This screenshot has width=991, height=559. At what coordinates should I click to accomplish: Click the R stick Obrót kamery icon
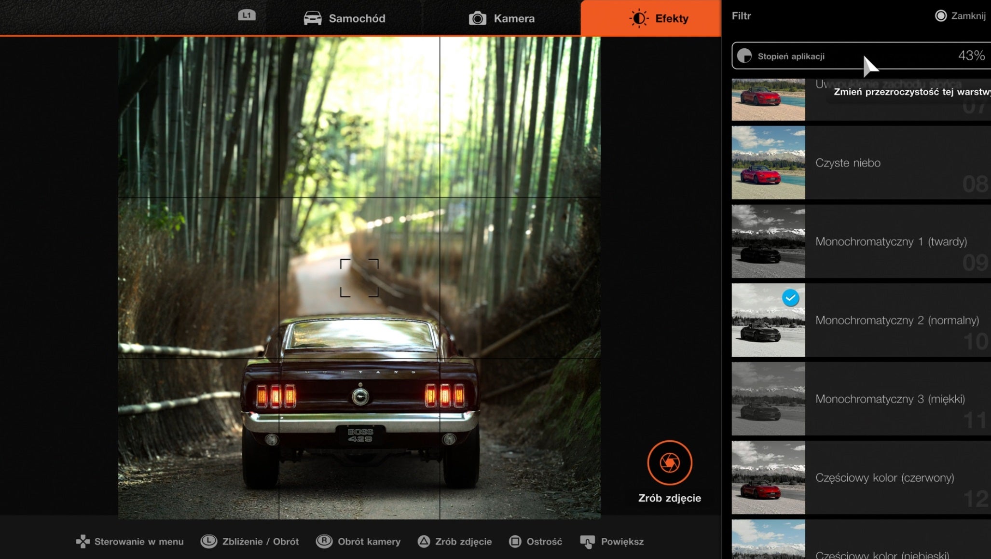(x=324, y=541)
